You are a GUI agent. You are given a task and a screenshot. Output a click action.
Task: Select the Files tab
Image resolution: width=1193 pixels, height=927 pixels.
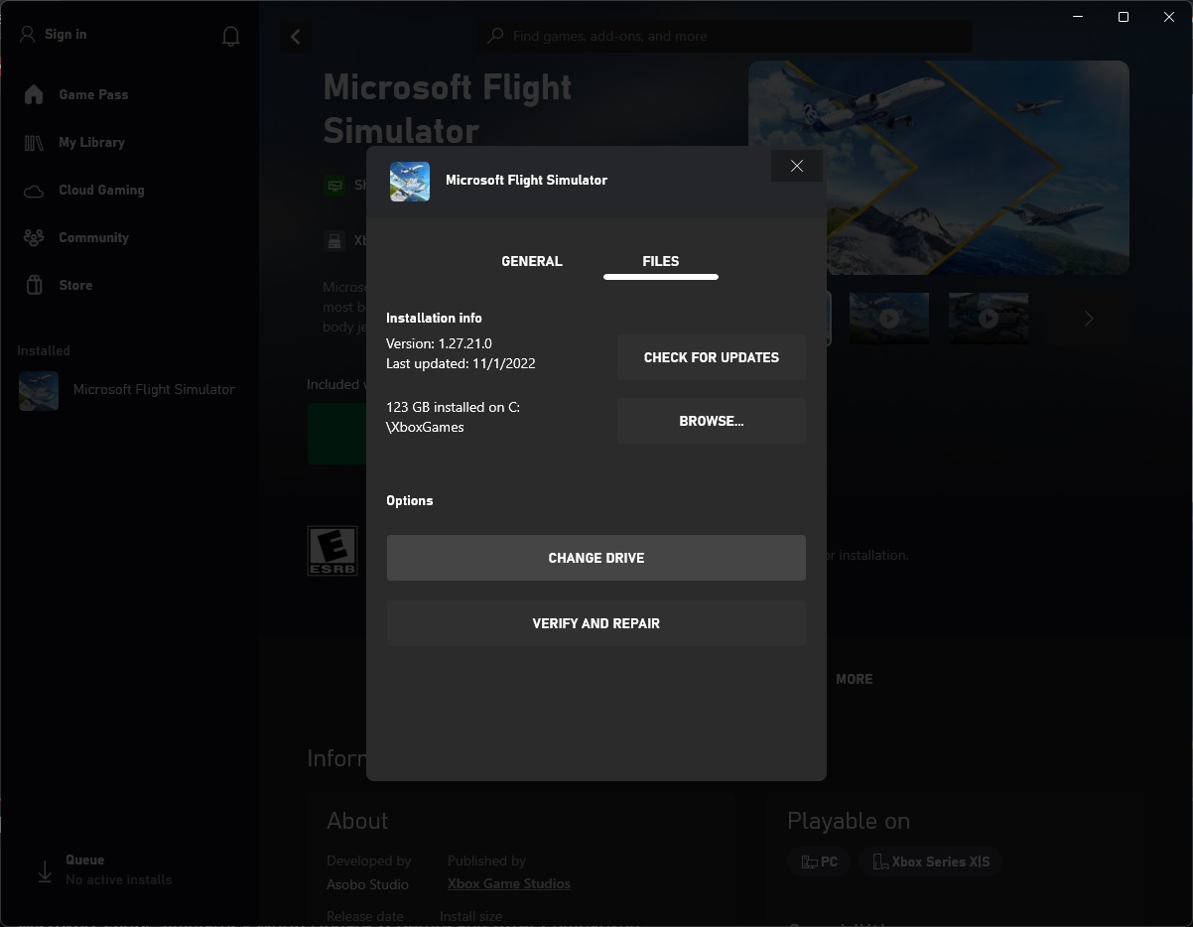[660, 261]
